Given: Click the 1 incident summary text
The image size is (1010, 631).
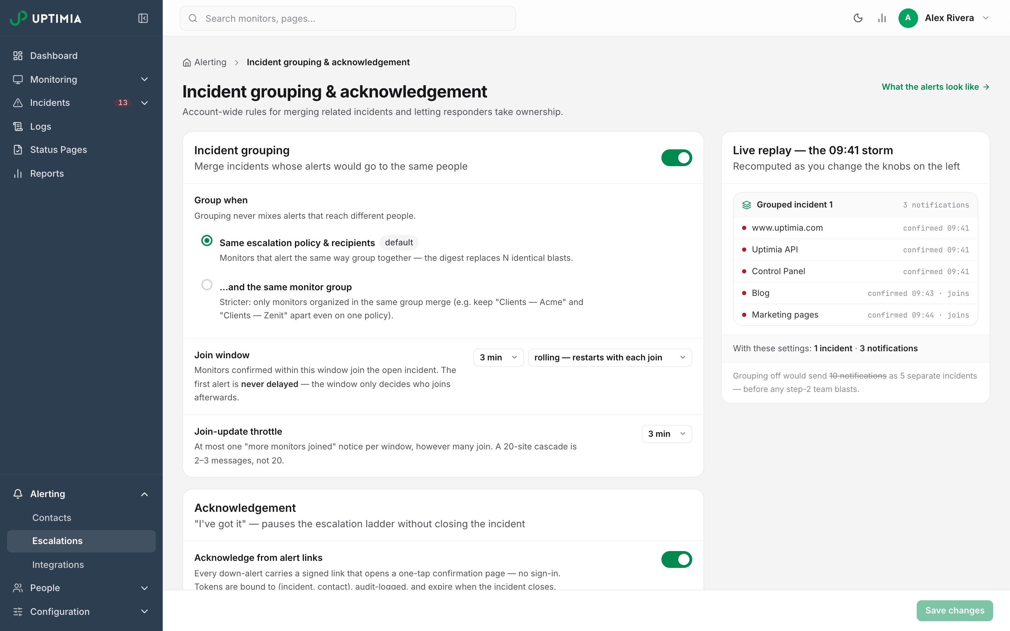Looking at the screenshot, I should [833, 348].
